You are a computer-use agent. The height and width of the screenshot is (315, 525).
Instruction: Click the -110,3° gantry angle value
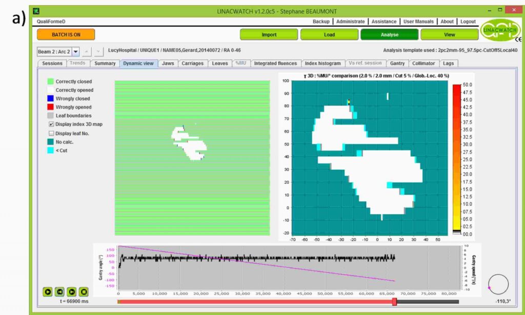[x=503, y=301]
